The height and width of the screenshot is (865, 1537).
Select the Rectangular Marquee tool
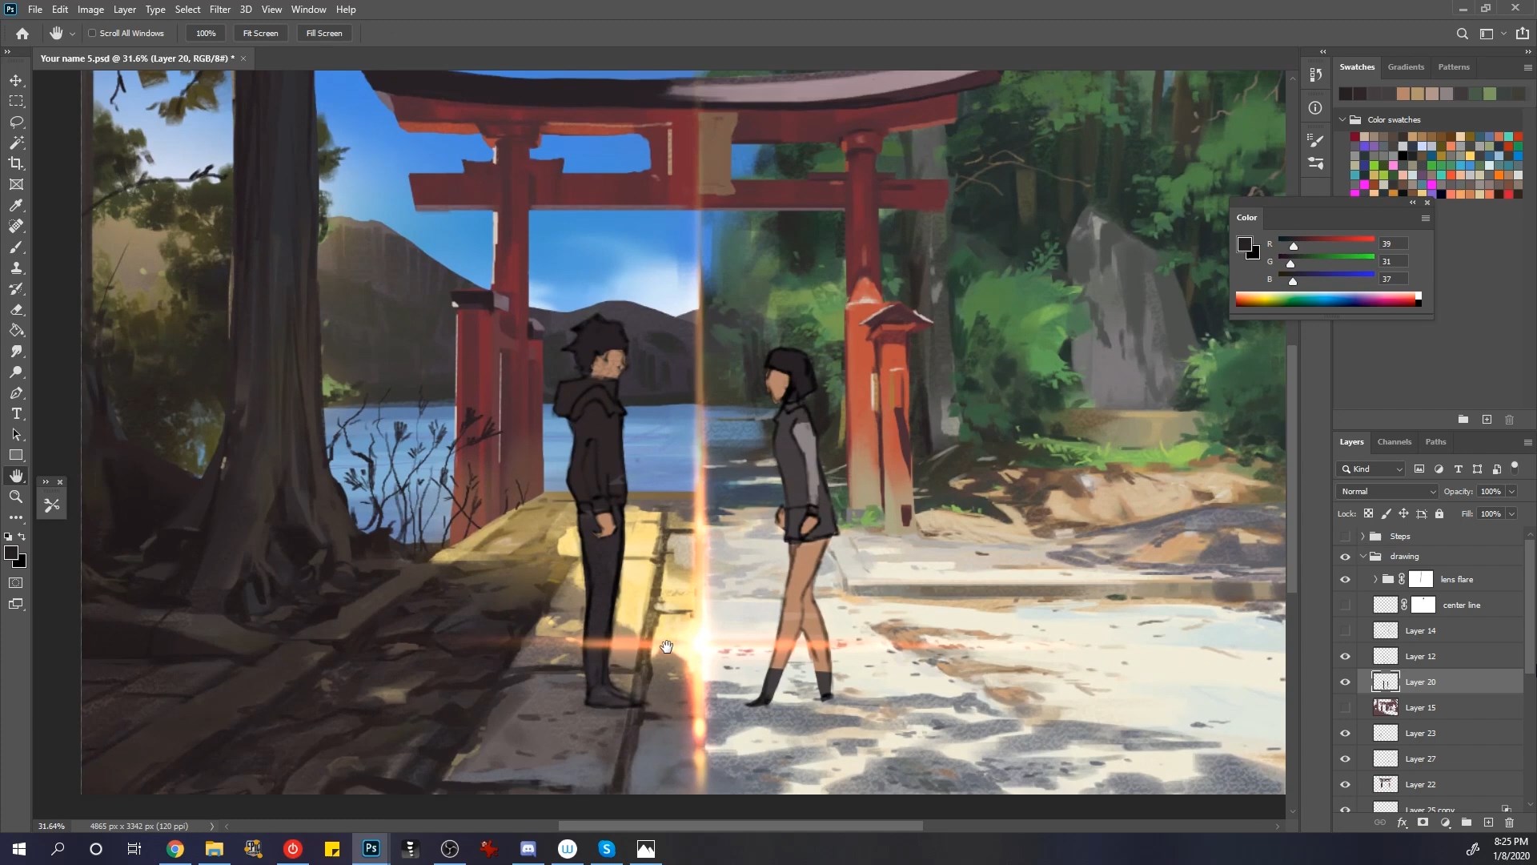pos(16,102)
